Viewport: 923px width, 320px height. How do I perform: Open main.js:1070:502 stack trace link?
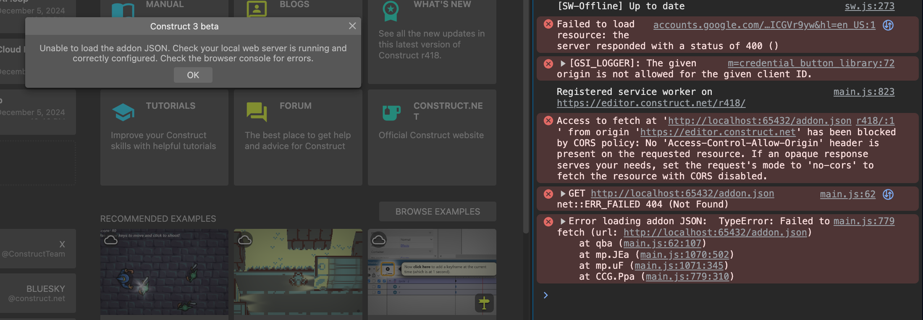pyautogui.click(x=684, y=254)
